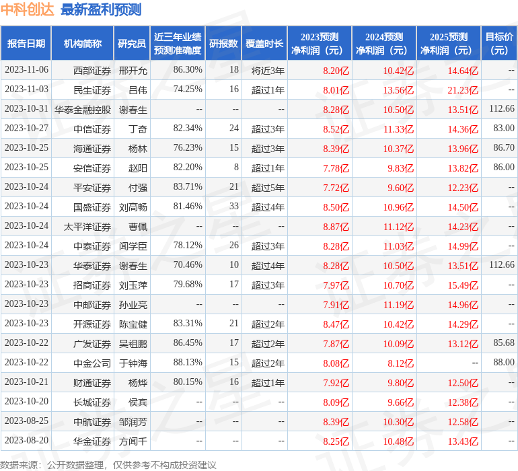This screenshot has width=518, height=471.
Task: Click the 21.23亿 forecast in 民生证券 row
Action: coord(463,90)
